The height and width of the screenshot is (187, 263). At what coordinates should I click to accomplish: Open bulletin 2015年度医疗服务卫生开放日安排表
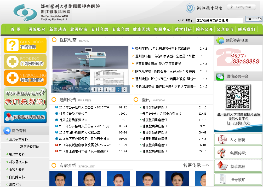pos(84,139)
